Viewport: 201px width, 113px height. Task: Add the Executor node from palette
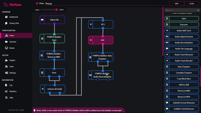pyautogui.click(x=182, y=24)
